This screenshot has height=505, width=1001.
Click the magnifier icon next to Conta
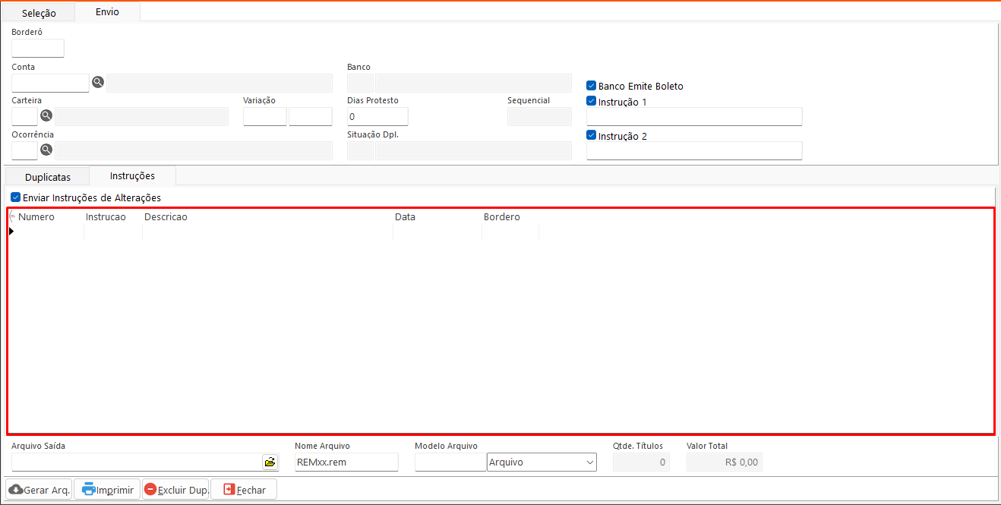pyautogui.click(x=98, y=82)
